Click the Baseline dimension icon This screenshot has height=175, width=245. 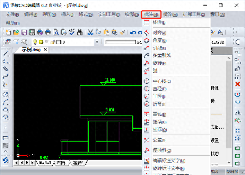point(147,114)
